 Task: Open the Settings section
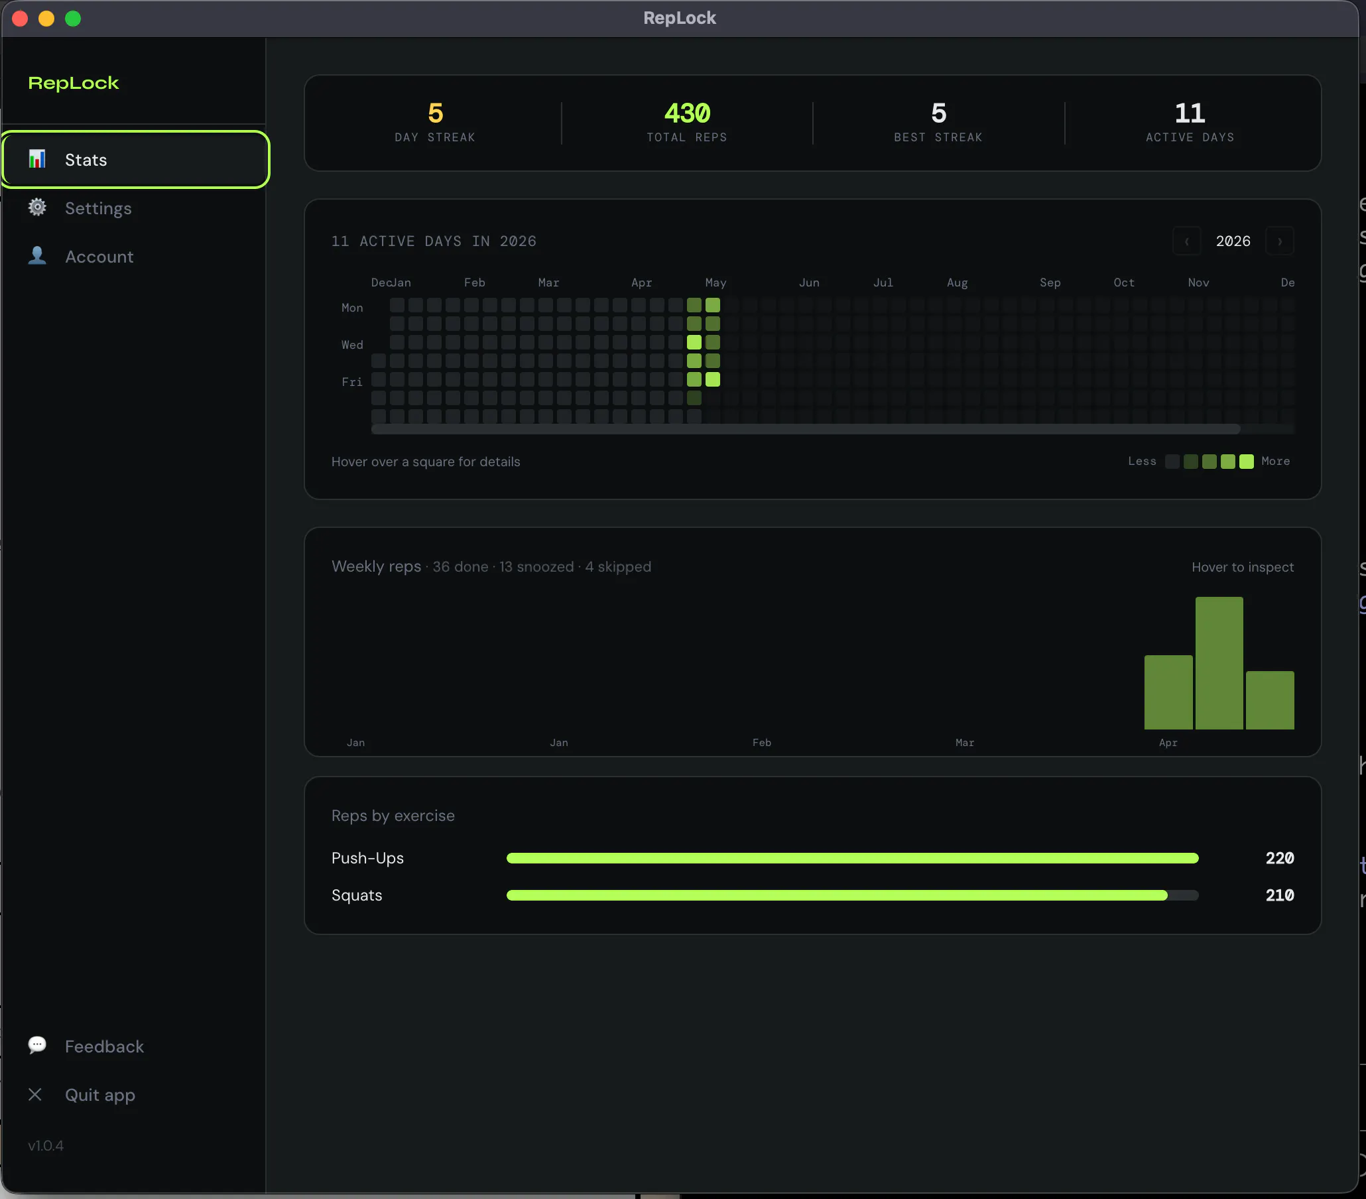[136, 208]
